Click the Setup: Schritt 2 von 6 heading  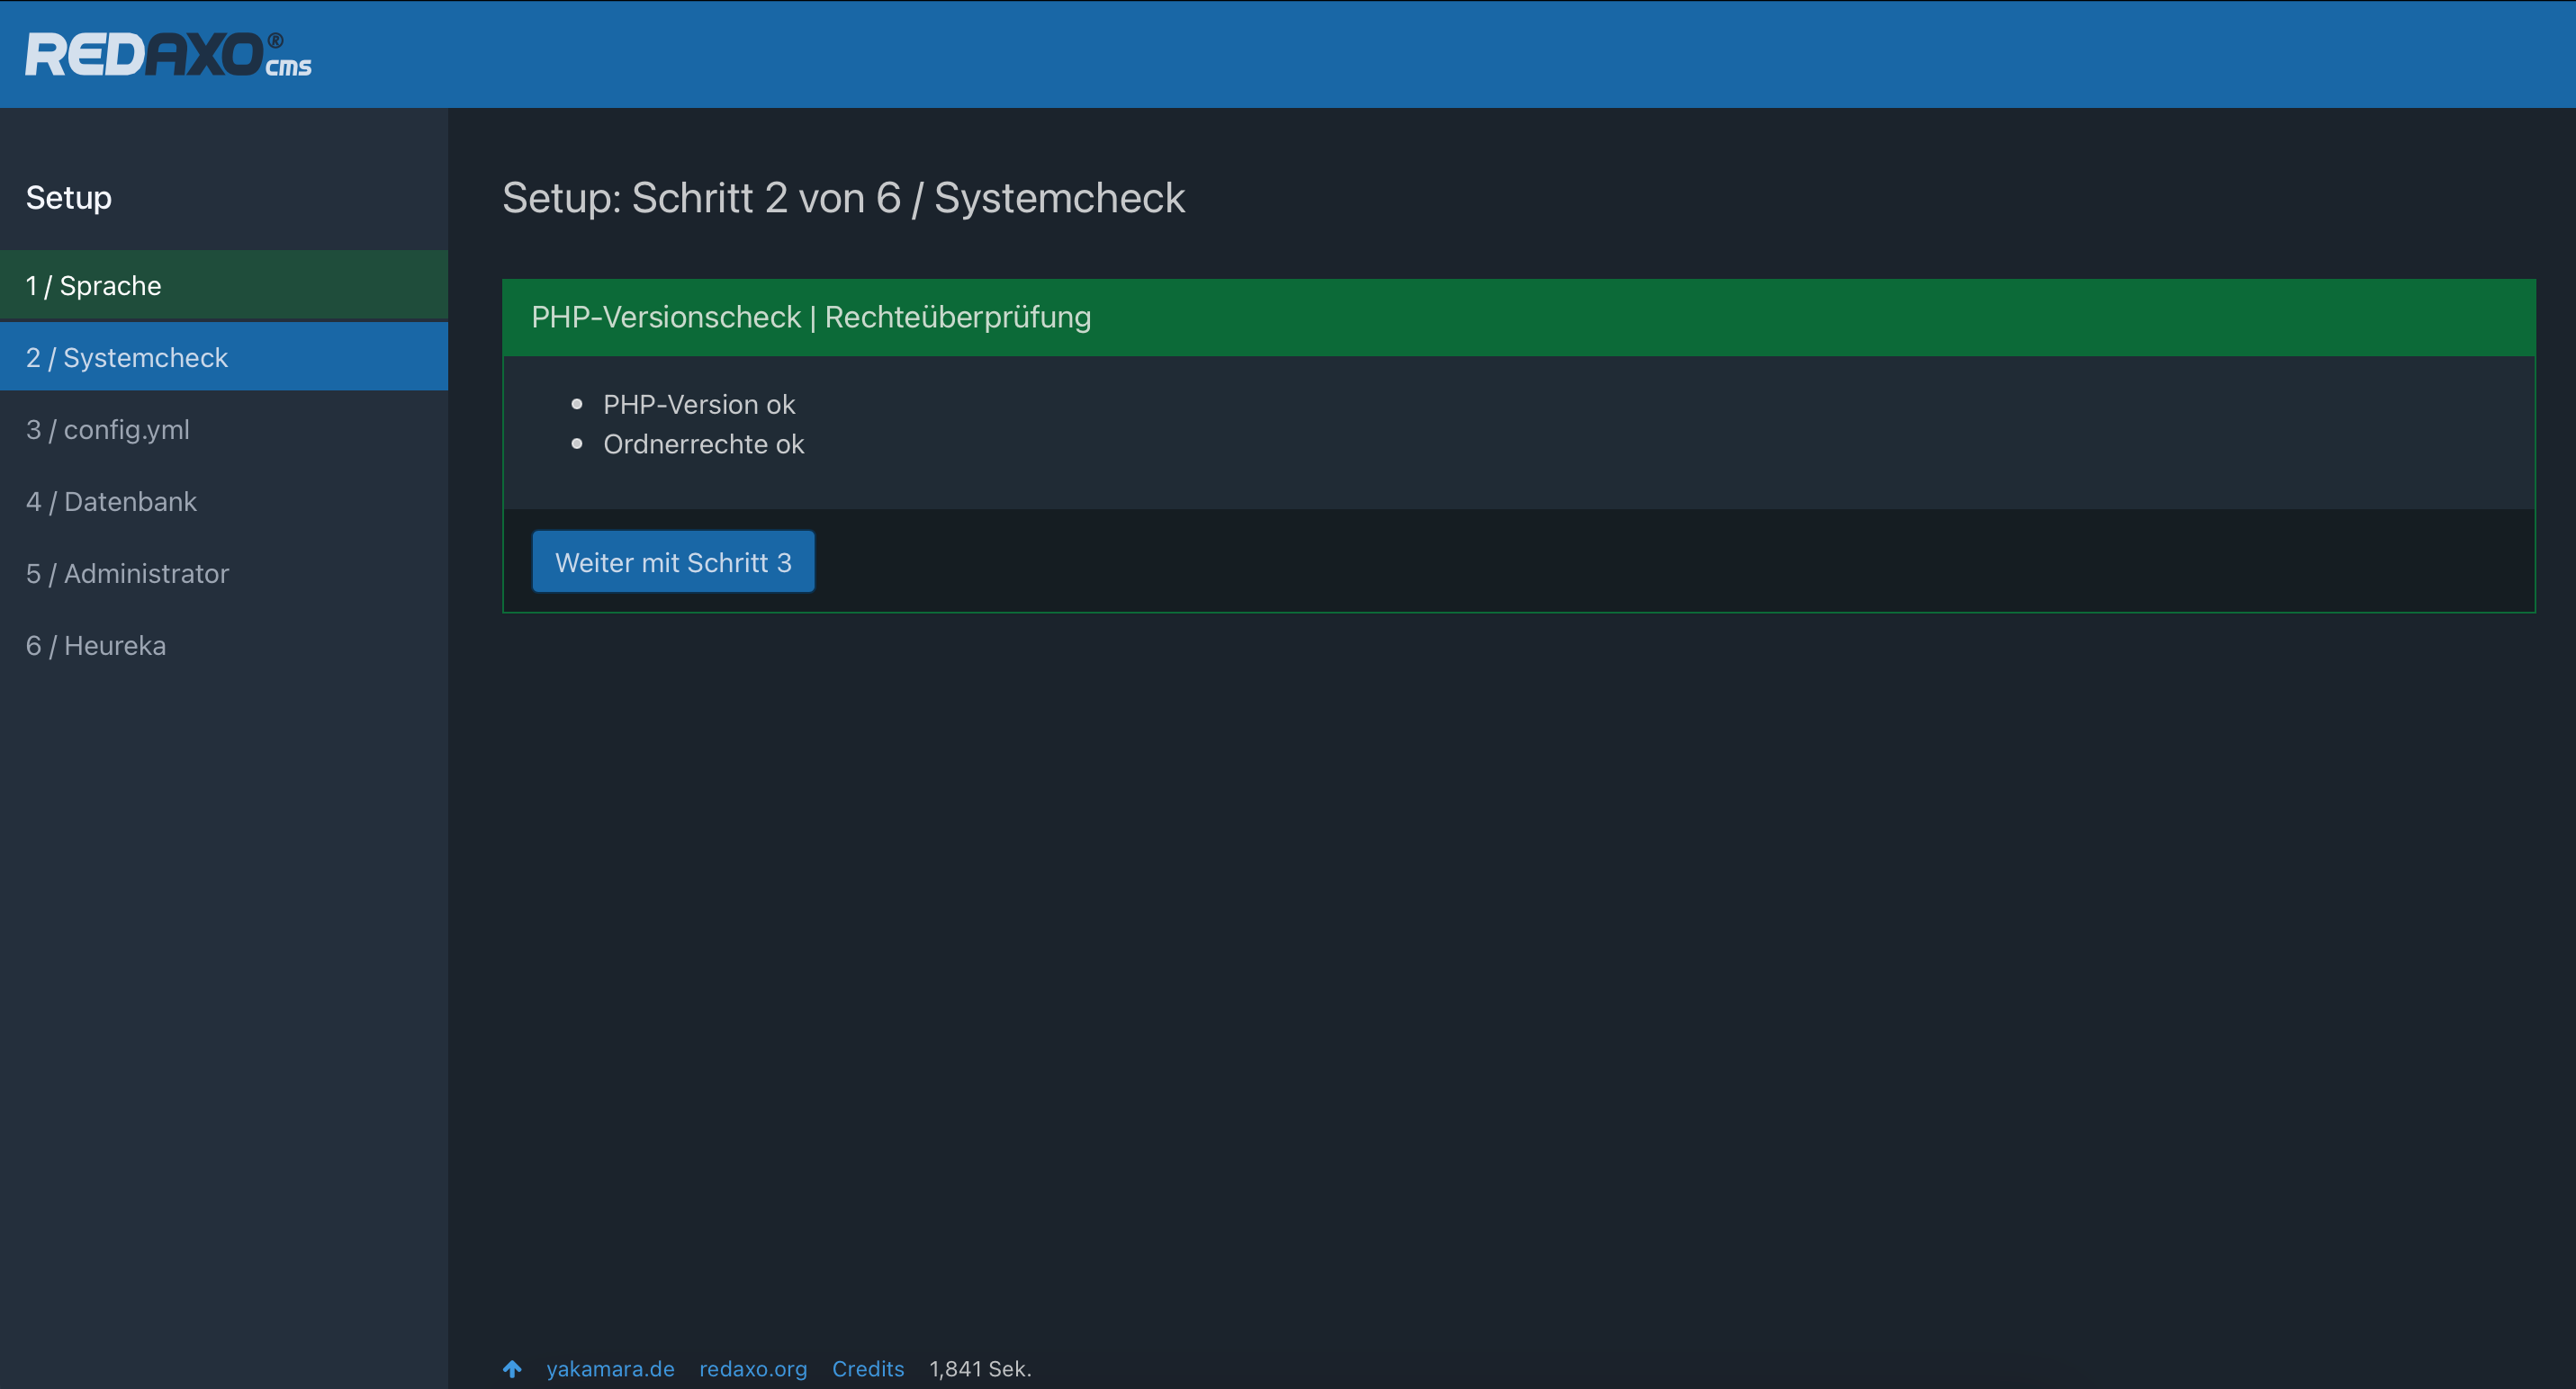843,198
